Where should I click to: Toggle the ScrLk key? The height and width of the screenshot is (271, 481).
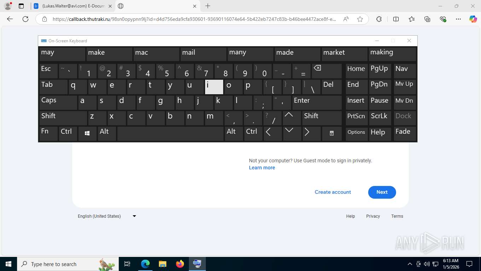click(x=380, y=118)
